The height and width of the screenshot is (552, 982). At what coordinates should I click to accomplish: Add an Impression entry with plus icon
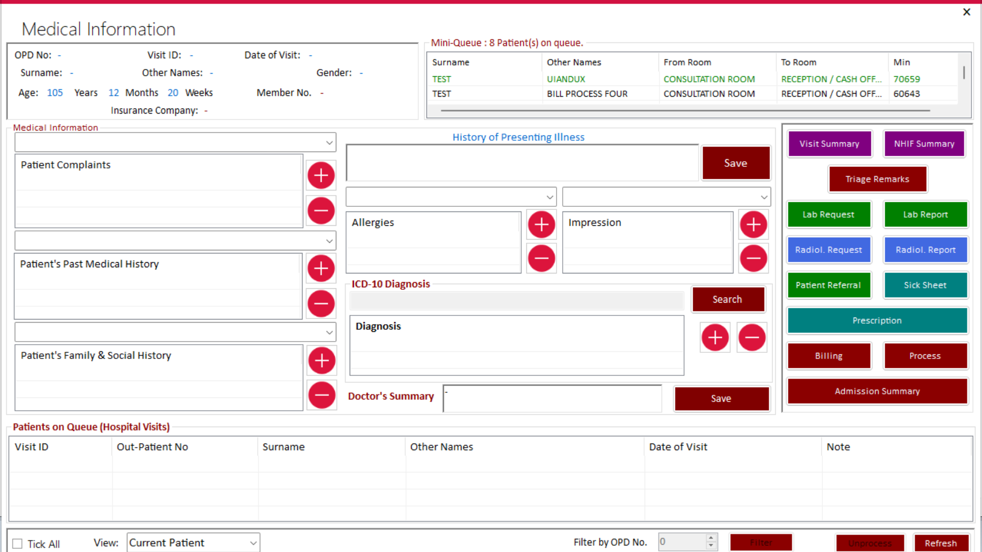pyautogui.click(x=753, y=224)
